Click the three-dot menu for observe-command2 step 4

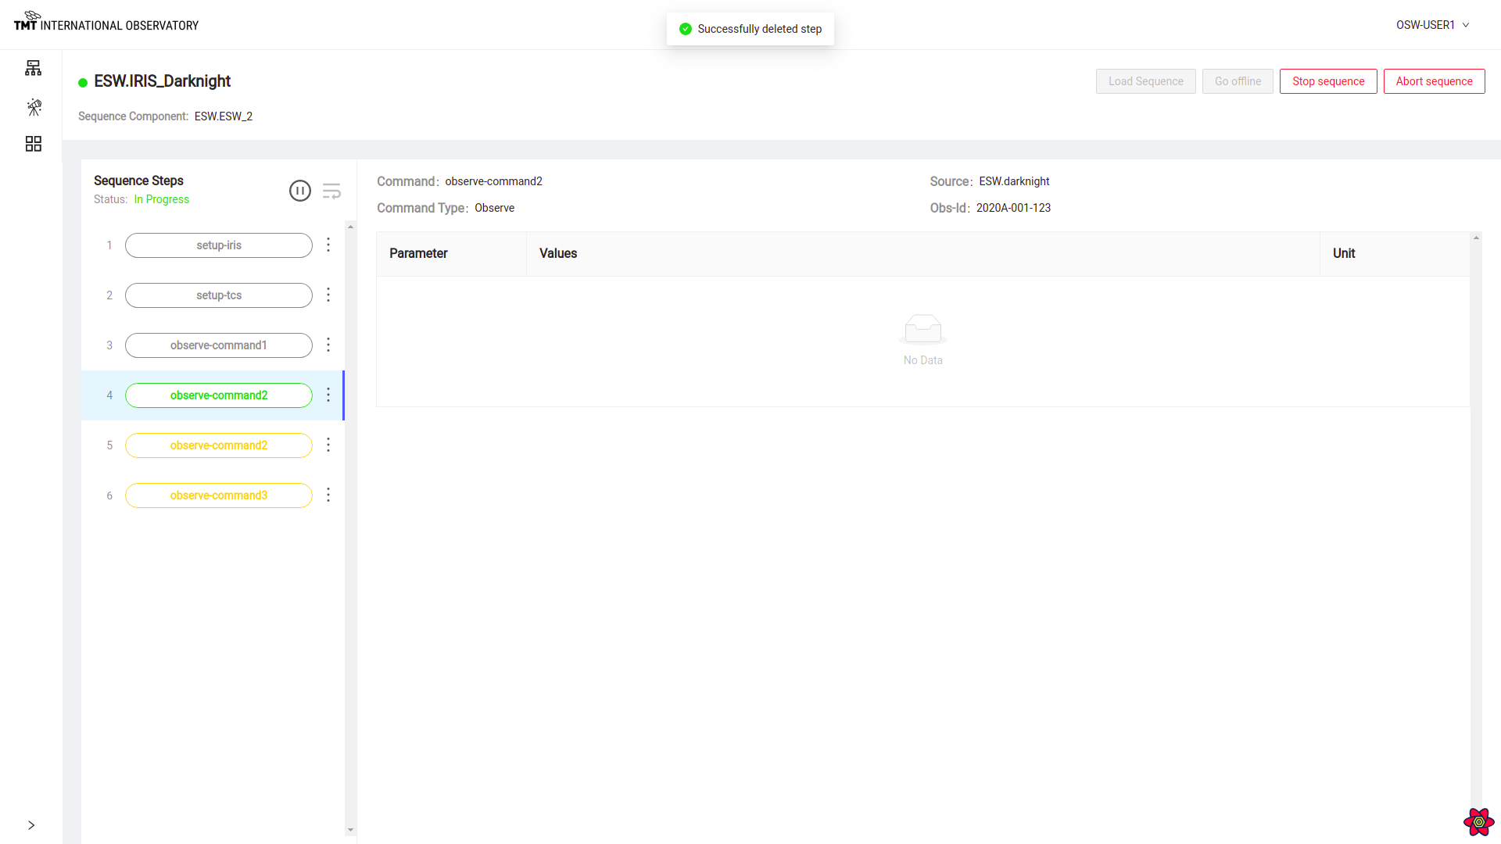tap(328, 395)
